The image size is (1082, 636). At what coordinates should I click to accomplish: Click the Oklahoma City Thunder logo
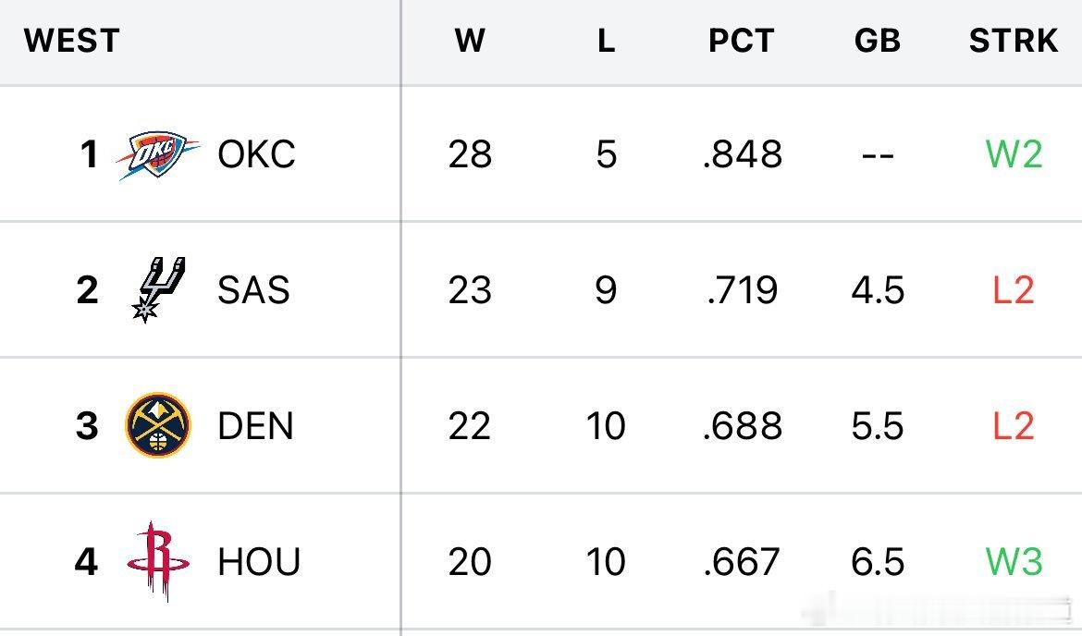pyautogui.click(x=158, y=154)
